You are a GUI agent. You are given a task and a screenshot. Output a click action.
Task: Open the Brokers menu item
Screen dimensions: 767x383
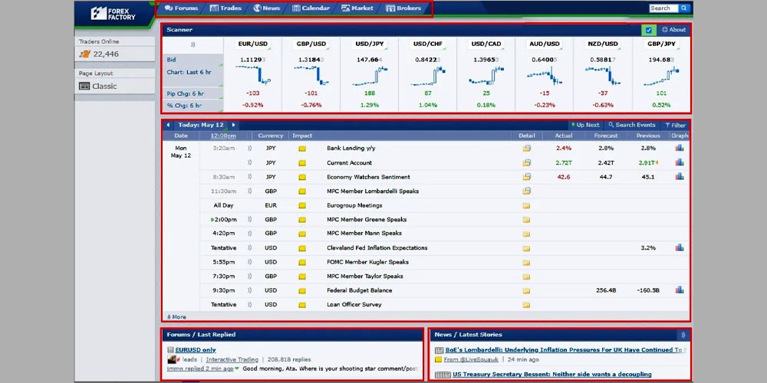[403, 8]
